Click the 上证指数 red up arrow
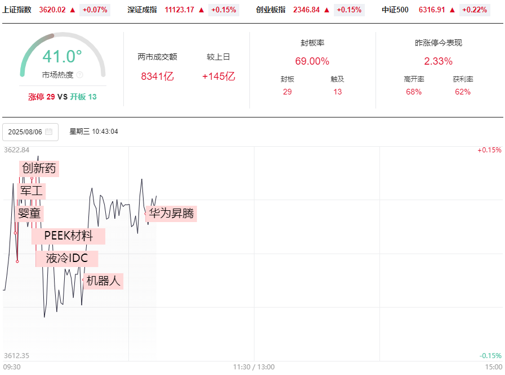Screen dimensions: 505x375 (73, 10)
